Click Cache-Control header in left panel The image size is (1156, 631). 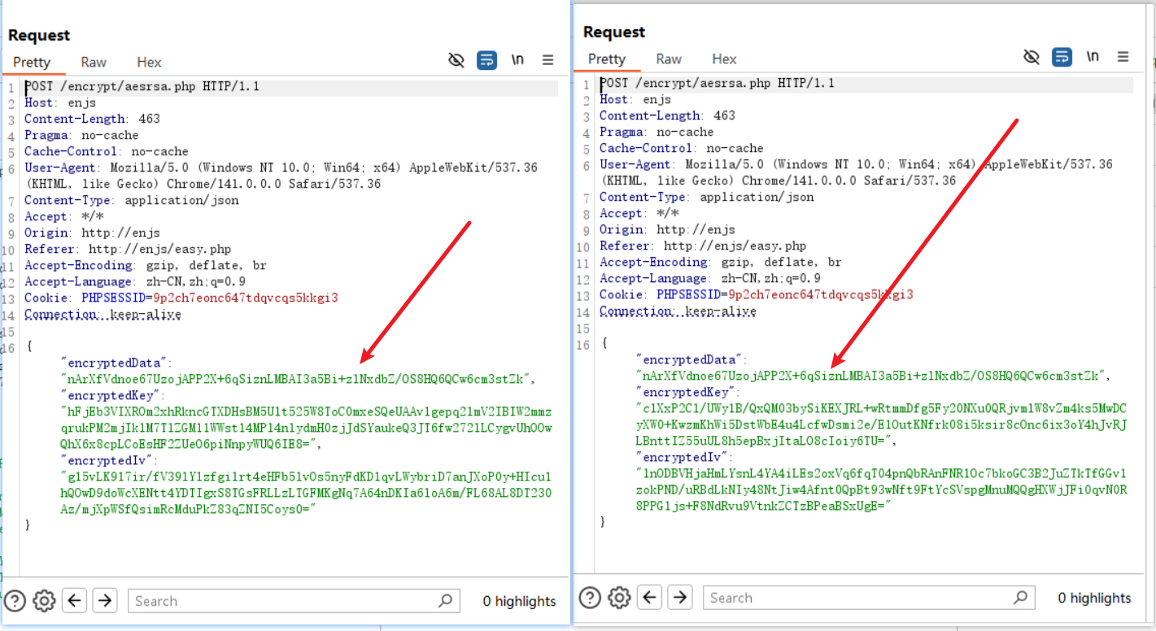click(107, 151)
